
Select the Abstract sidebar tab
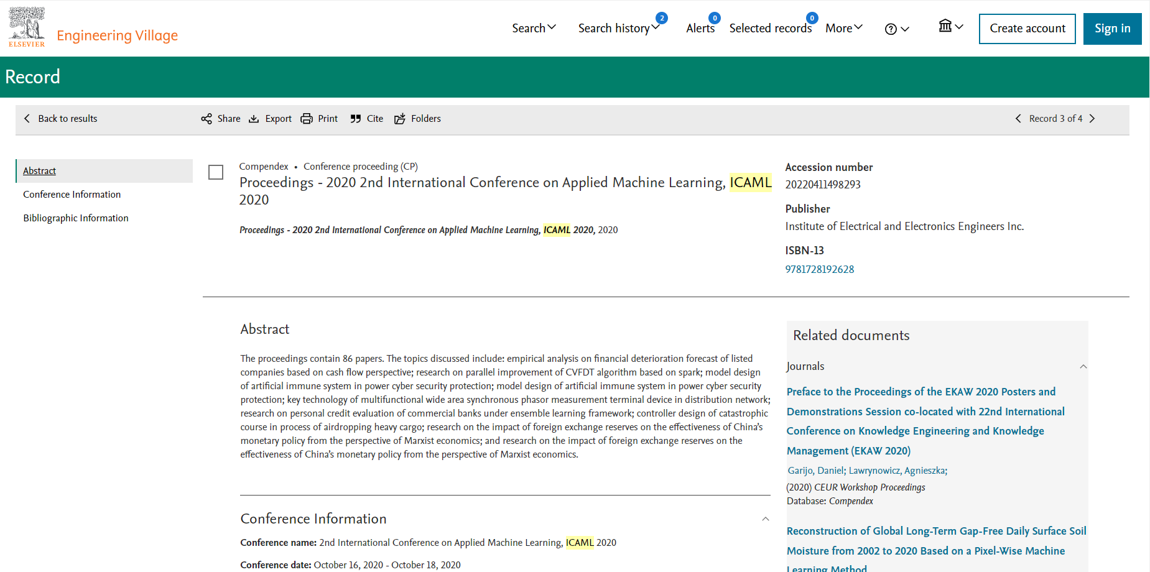pos(104,171)
